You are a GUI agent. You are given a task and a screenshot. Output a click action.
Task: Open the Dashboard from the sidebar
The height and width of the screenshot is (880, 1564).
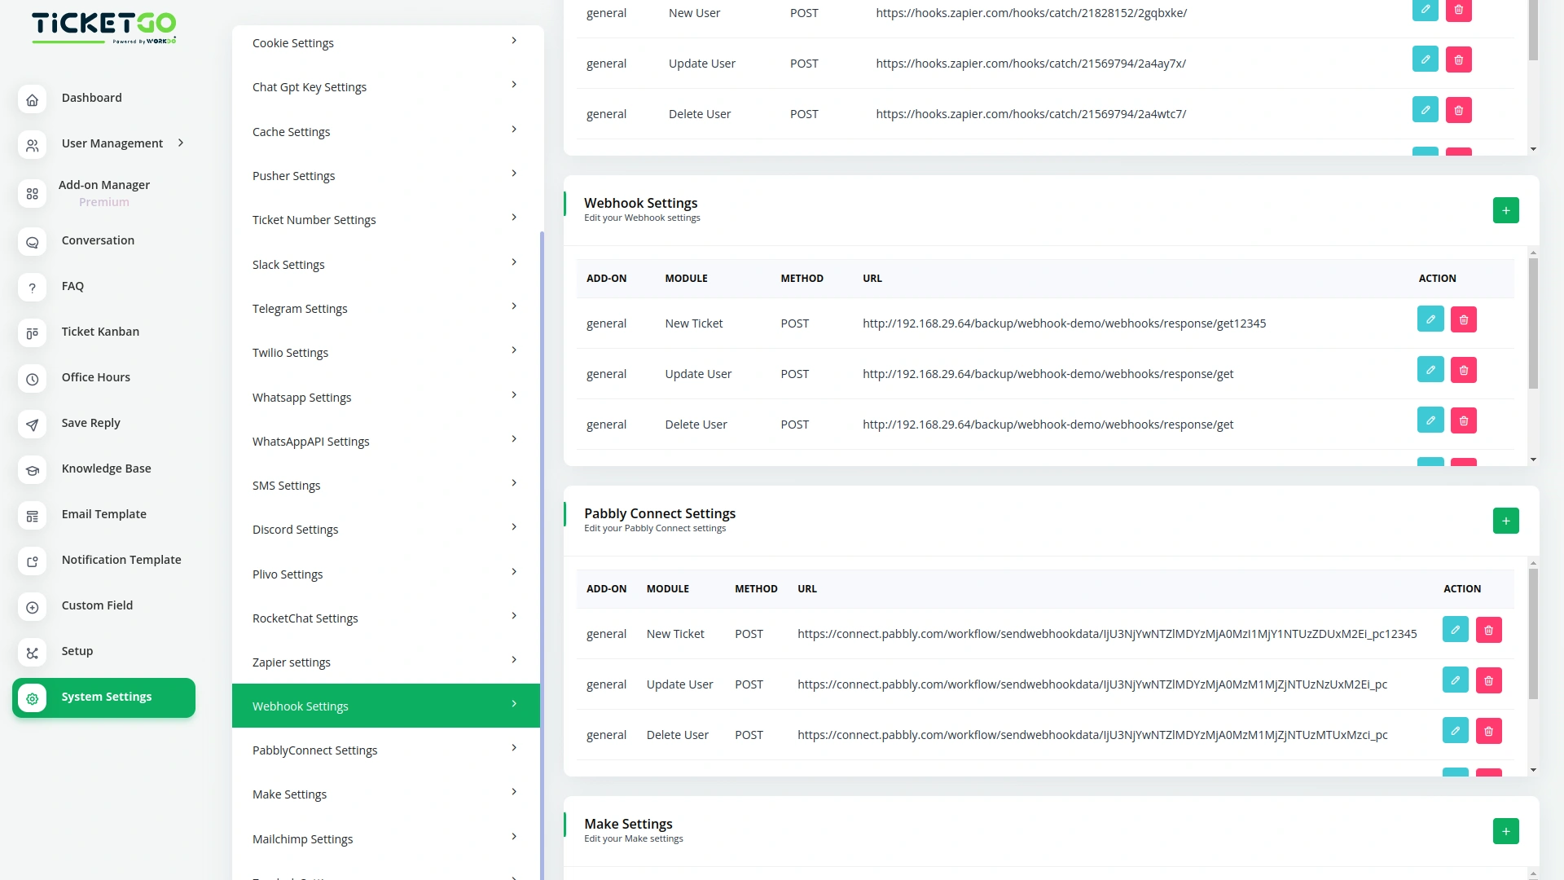coord(91,98)
